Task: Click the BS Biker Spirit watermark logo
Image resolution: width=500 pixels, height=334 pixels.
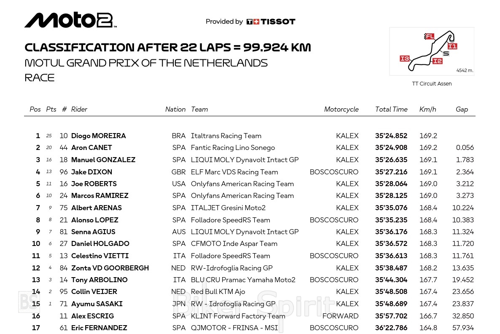Action: pyautogui.click(x=29, y=302)
